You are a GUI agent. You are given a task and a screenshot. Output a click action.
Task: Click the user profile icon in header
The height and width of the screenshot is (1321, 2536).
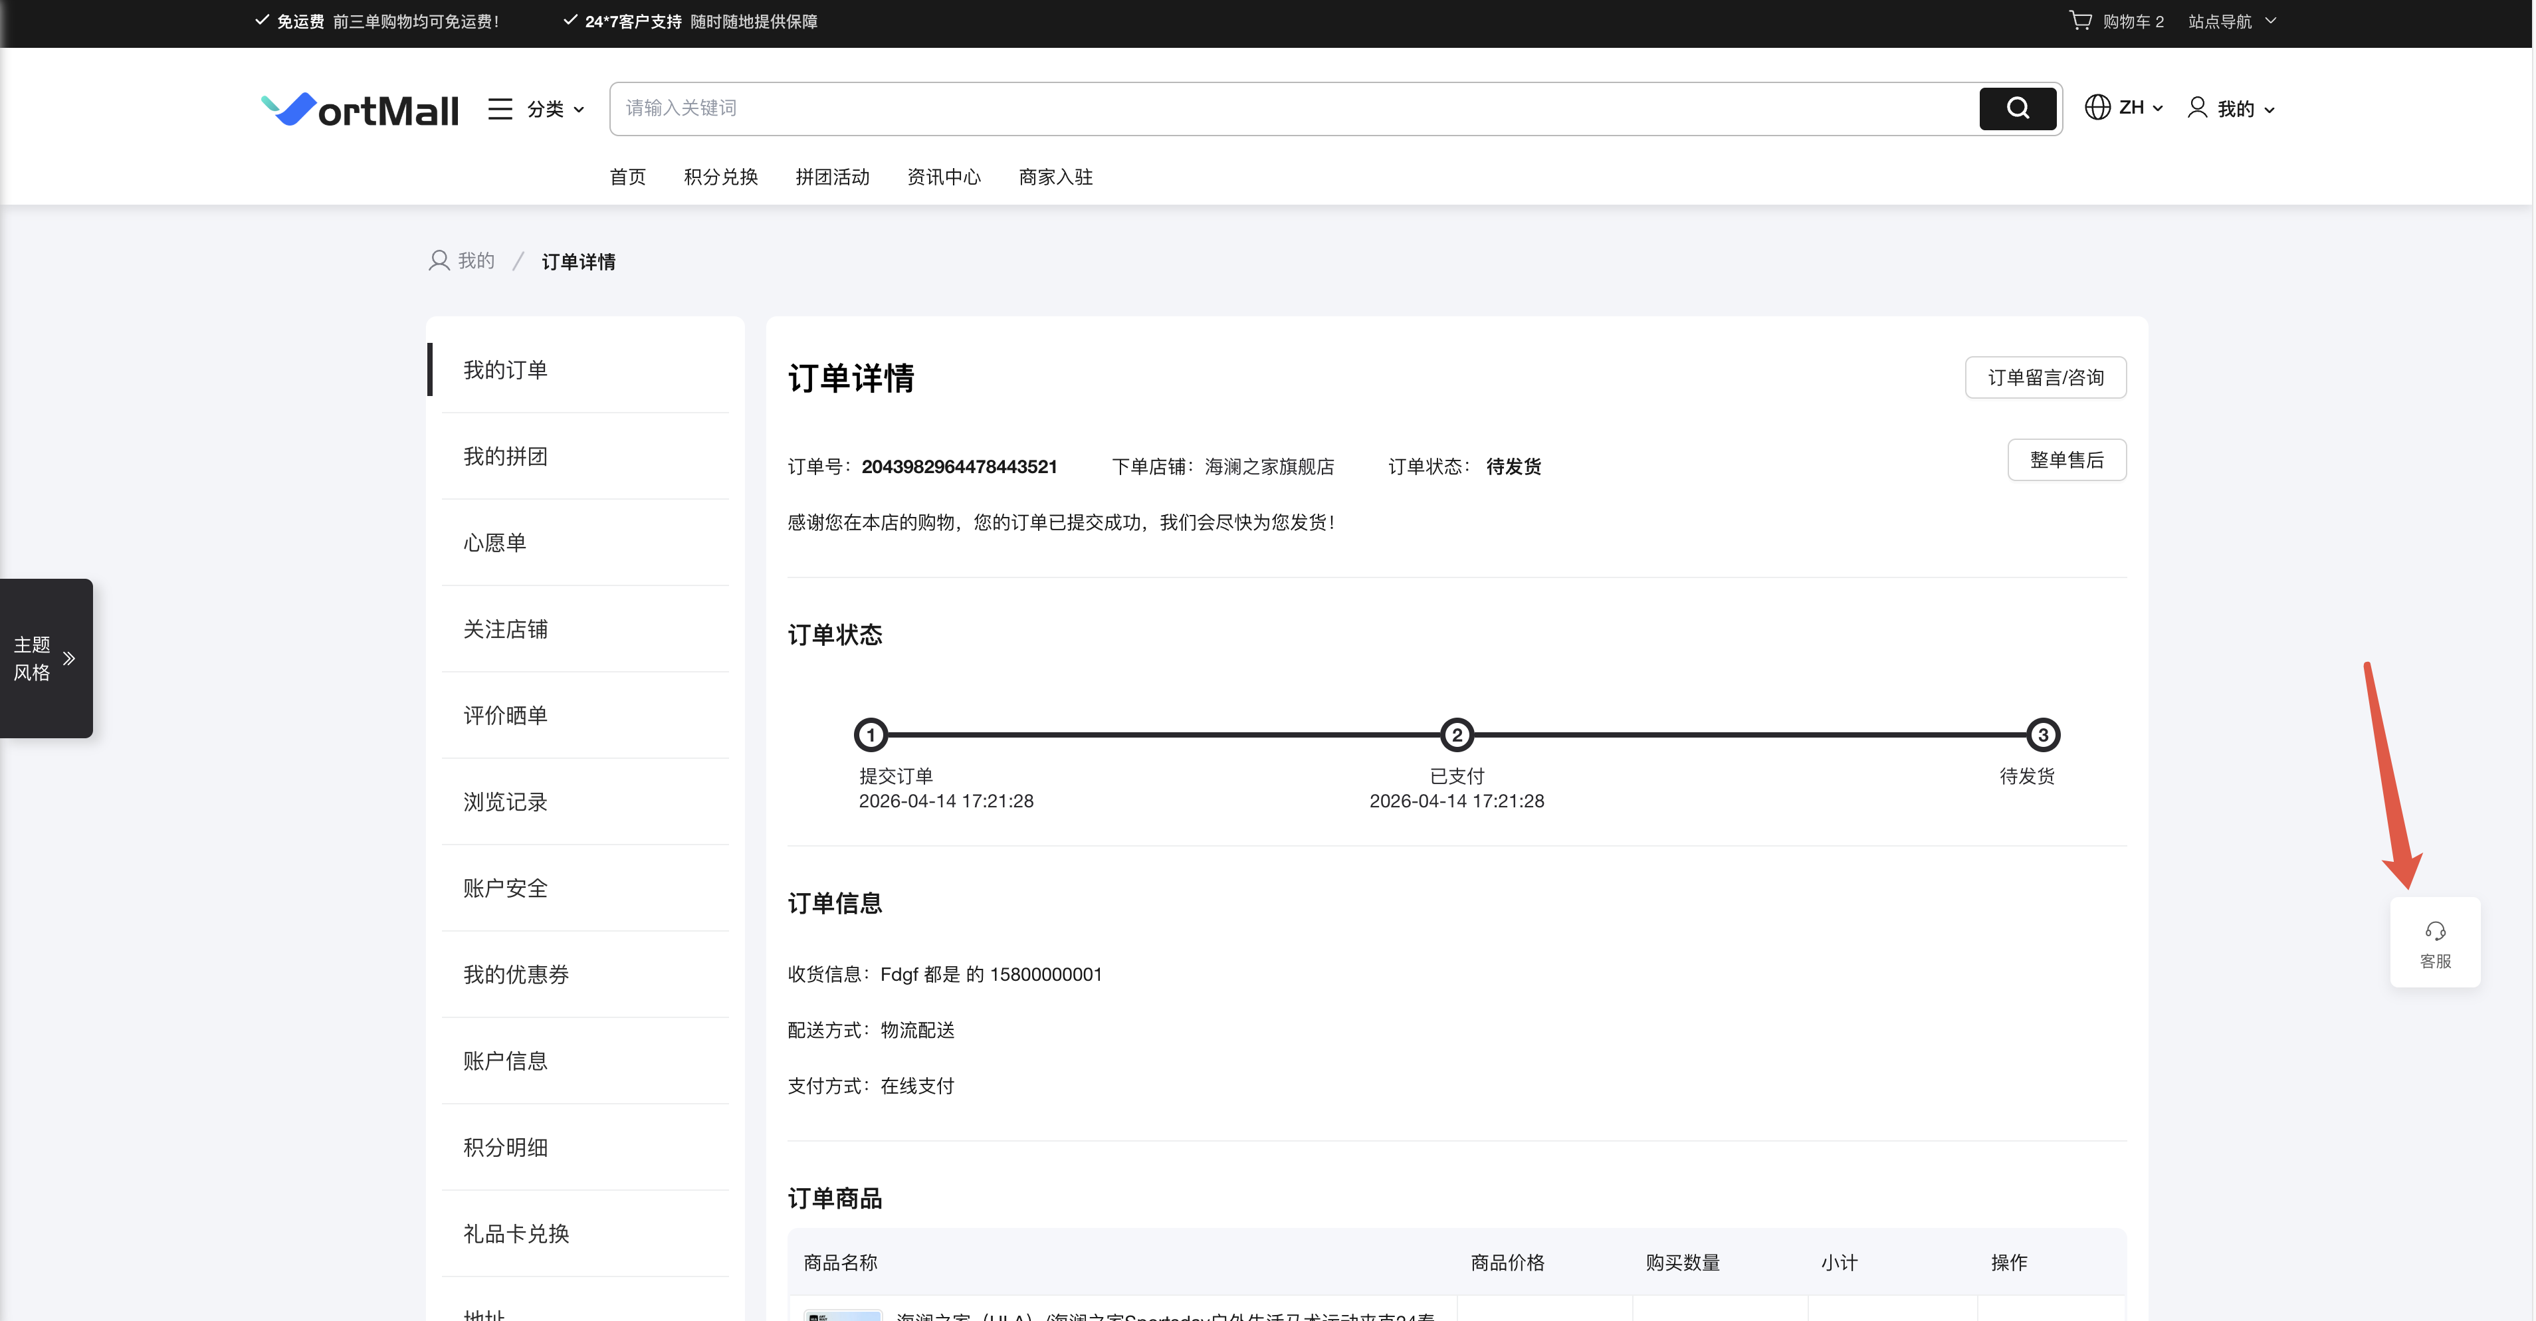(2197, 107)
